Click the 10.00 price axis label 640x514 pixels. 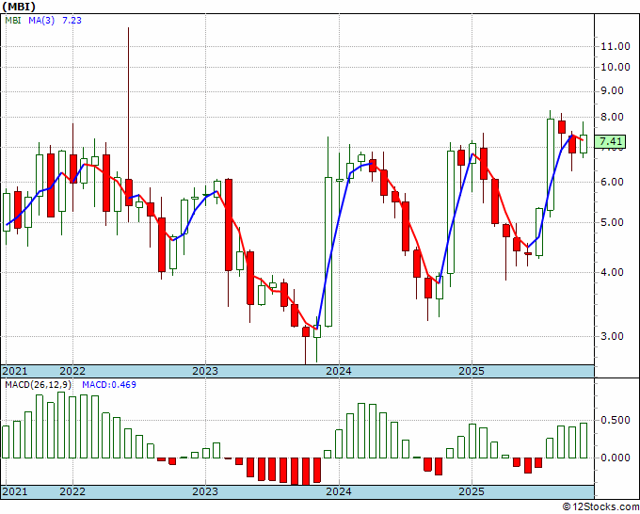pos(616,67)
